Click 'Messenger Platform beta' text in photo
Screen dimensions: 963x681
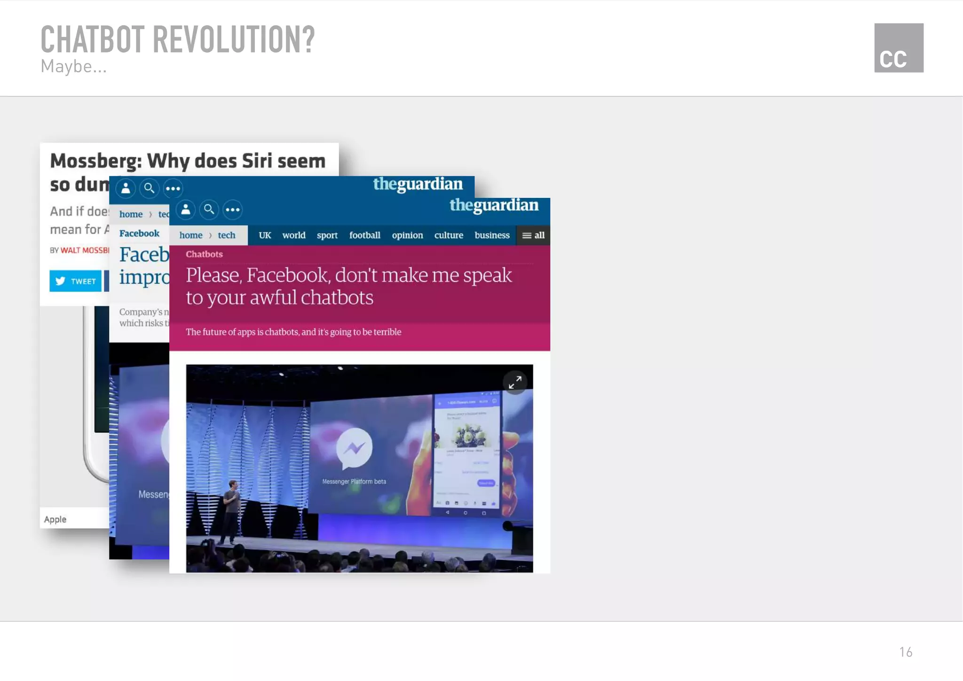pos(354,482)
